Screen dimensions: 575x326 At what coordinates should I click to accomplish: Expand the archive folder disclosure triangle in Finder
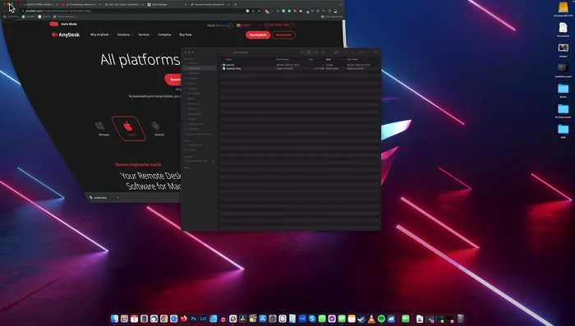221,65
